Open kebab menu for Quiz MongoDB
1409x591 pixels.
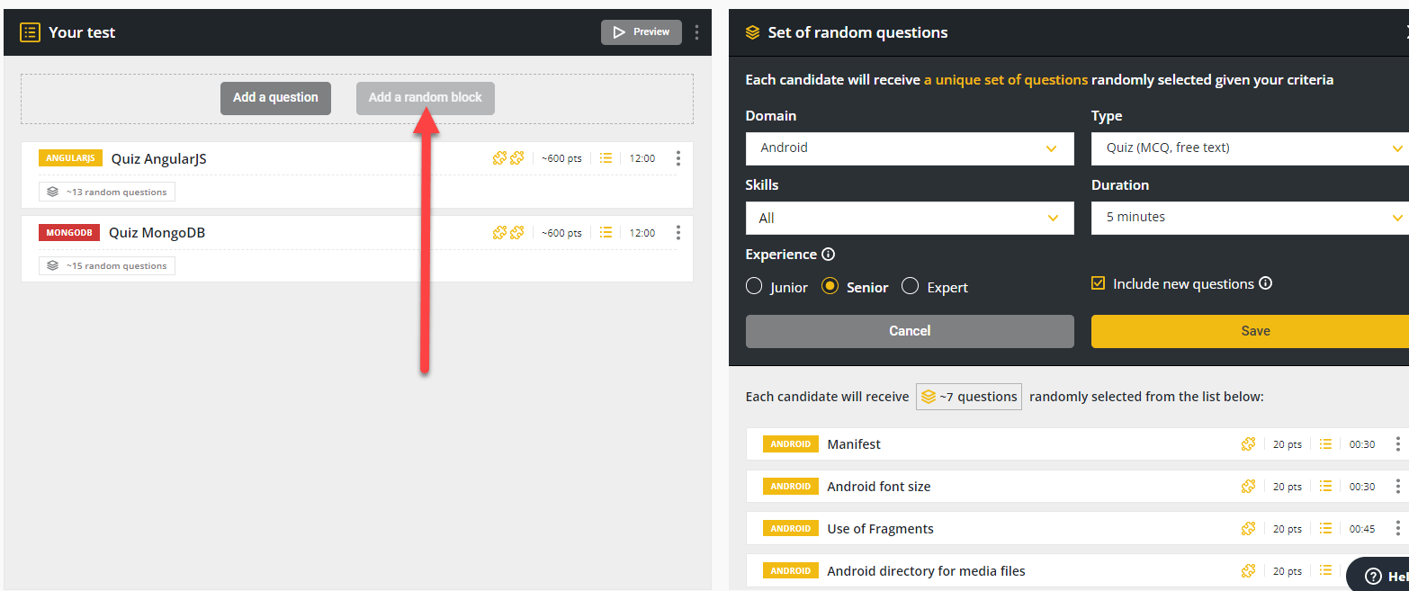pos(678,233)
